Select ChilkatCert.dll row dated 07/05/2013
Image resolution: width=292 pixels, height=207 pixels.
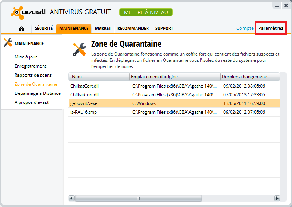(174, 95)
